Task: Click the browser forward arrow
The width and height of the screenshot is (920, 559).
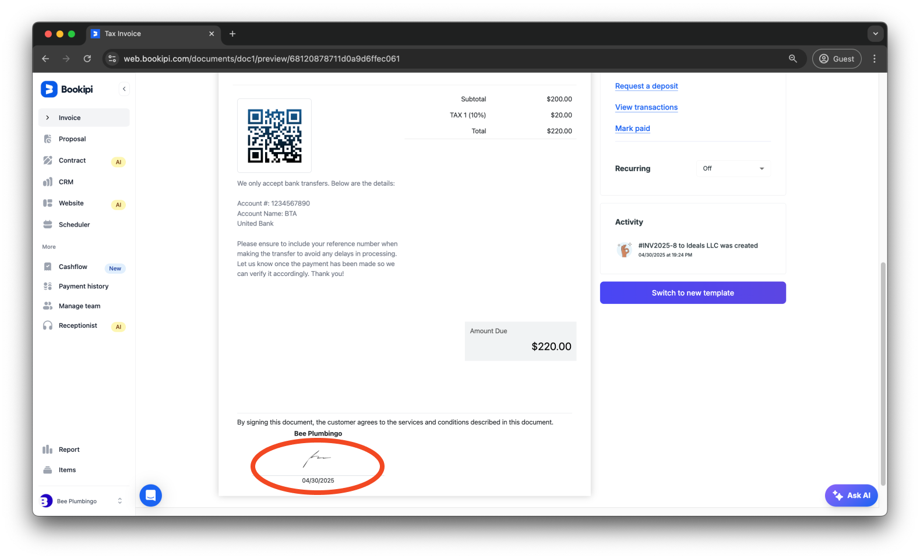Action: 66,59
